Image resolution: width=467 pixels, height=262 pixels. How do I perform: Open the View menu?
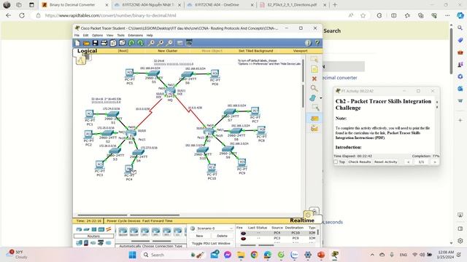pos(110,36)
